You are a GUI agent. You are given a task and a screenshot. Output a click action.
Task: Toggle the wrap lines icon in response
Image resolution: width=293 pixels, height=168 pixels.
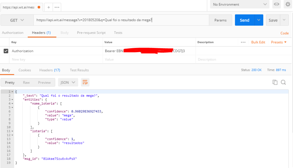85,82
